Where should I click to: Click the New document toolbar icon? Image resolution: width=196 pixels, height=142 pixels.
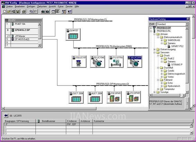(x=5, y=11)
